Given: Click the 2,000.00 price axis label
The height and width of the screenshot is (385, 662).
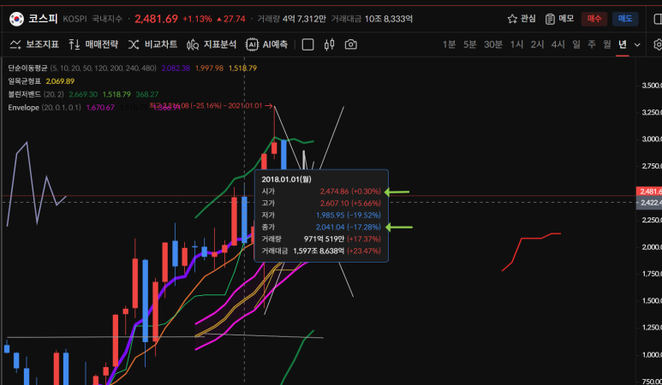Looking at the screenshot, I should 652,247.
